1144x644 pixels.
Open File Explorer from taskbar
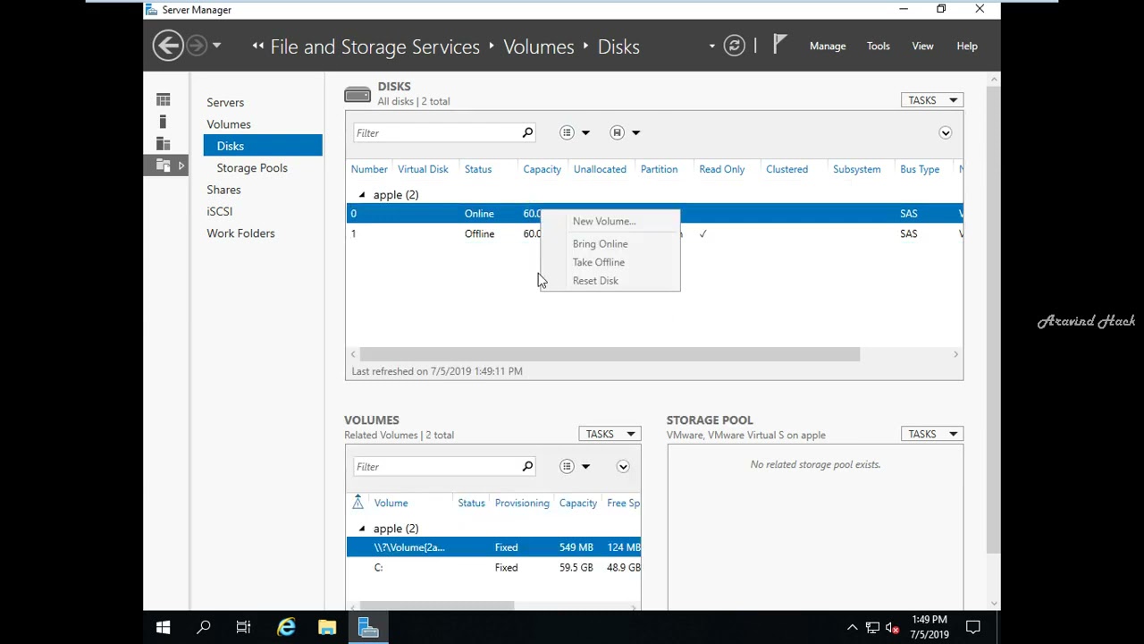(x=327, y=627)
